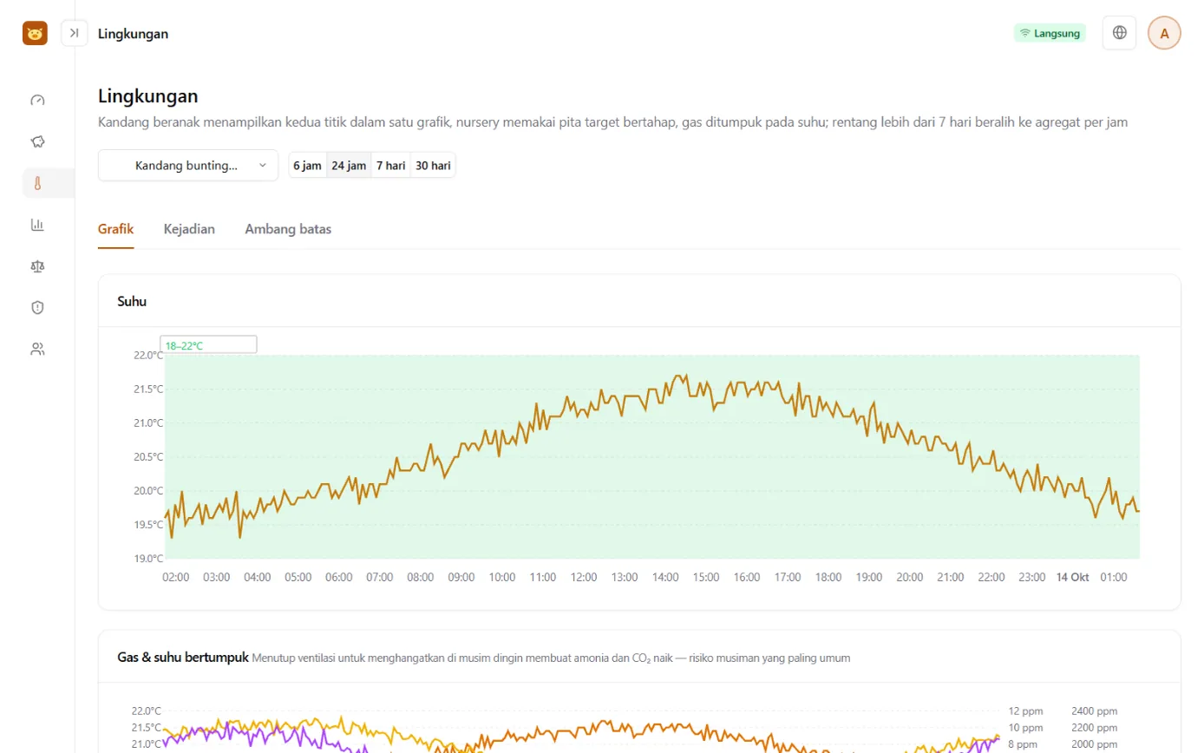Open the users sidebar icon
1204x753 pixels.
tap(37, 349)
